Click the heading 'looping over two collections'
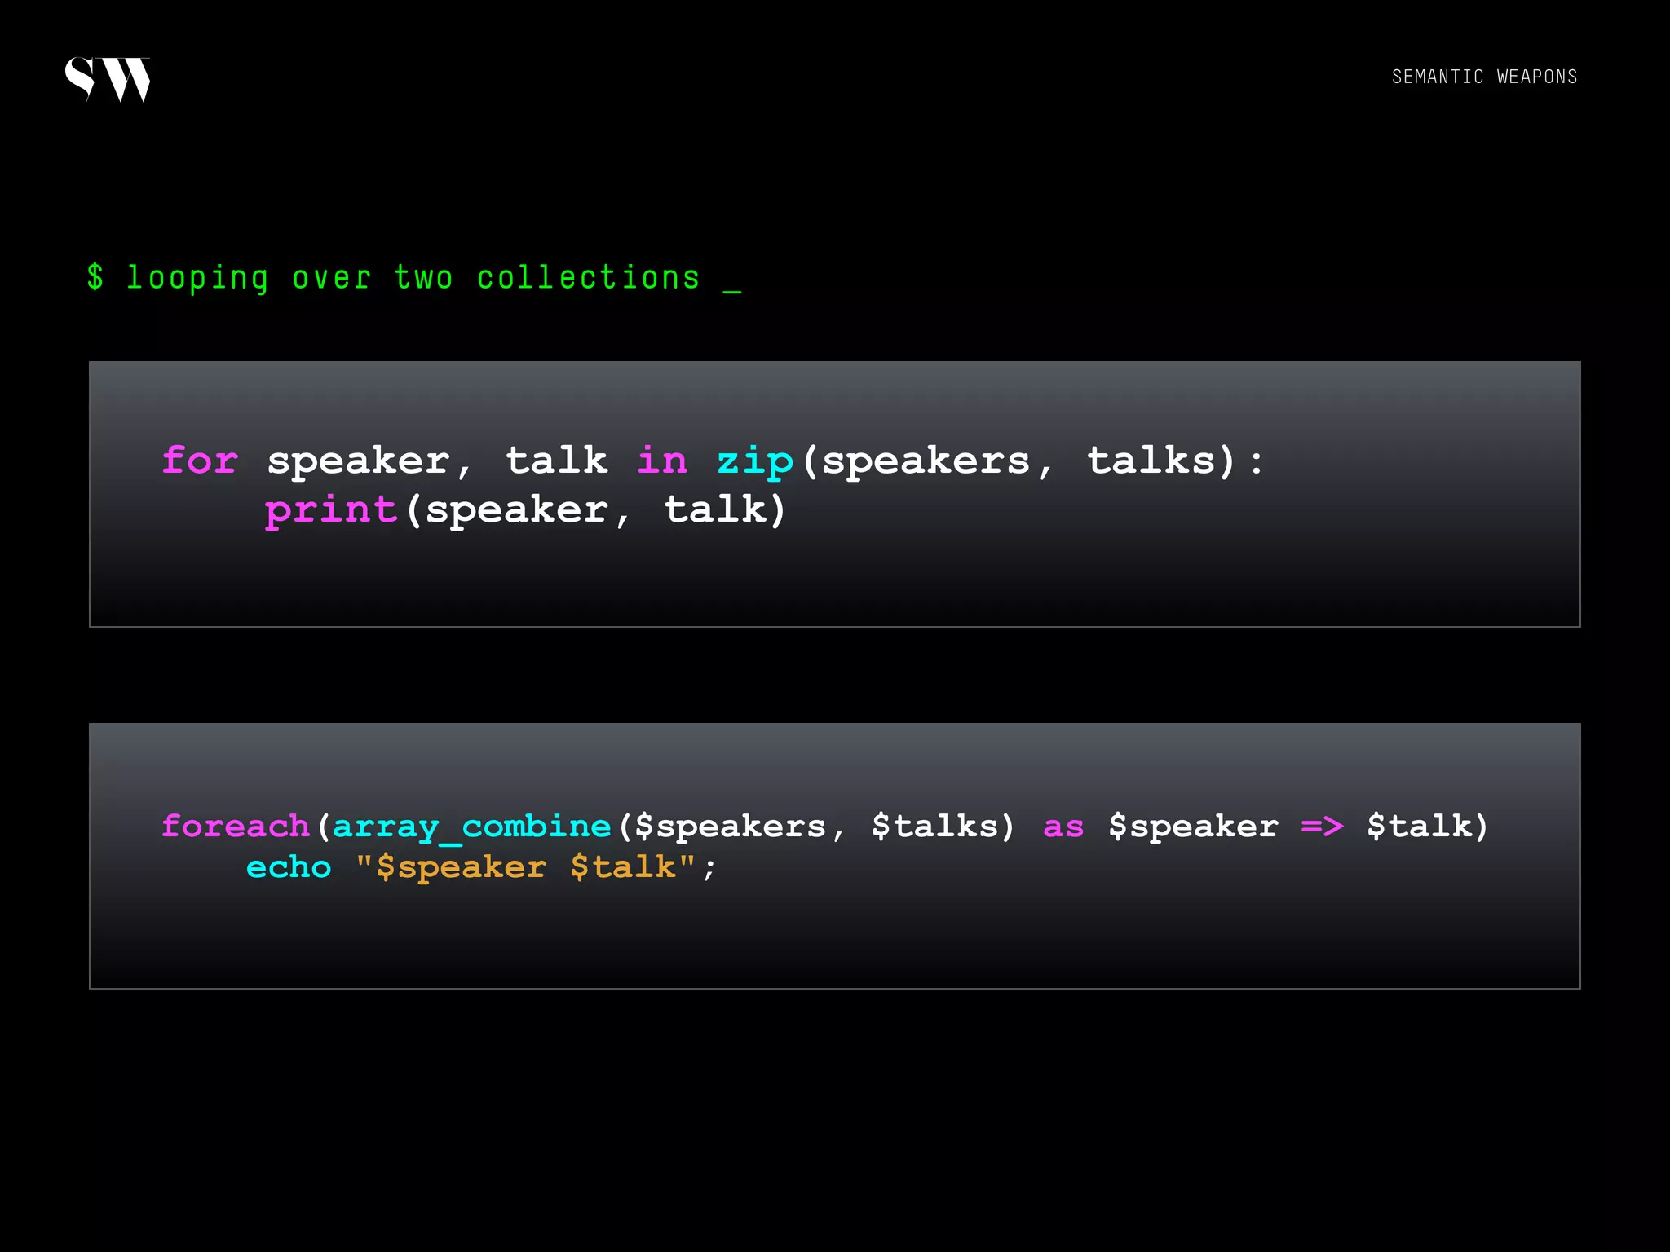1670x1252 pixels. [413, 278]
